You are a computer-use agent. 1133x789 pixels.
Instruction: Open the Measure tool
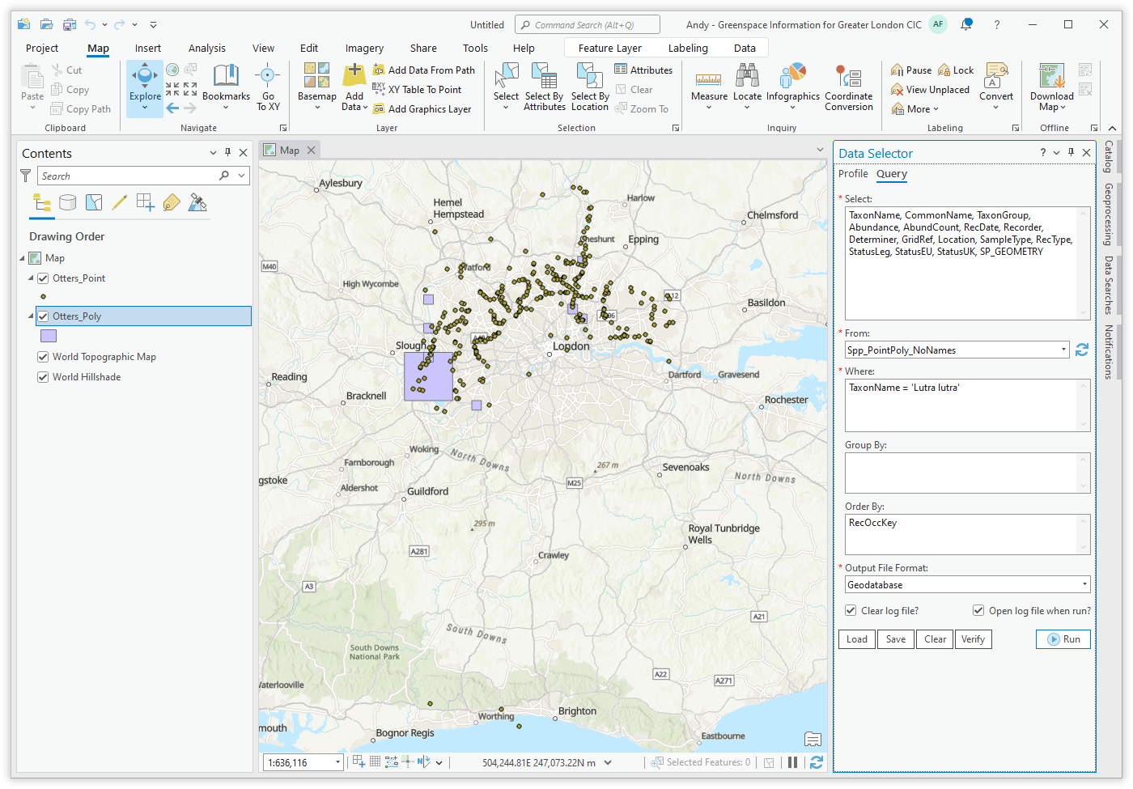click(x=709, y=87)
